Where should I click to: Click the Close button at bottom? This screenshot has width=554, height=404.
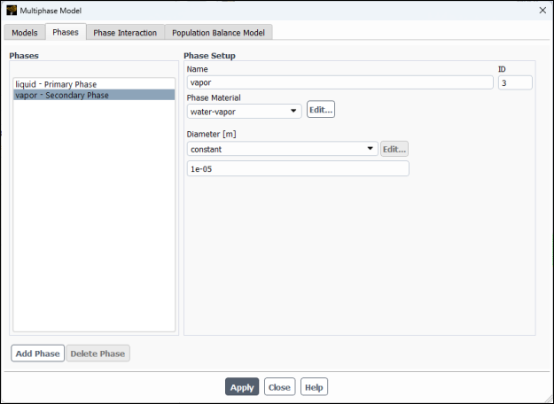pos(279,387)
